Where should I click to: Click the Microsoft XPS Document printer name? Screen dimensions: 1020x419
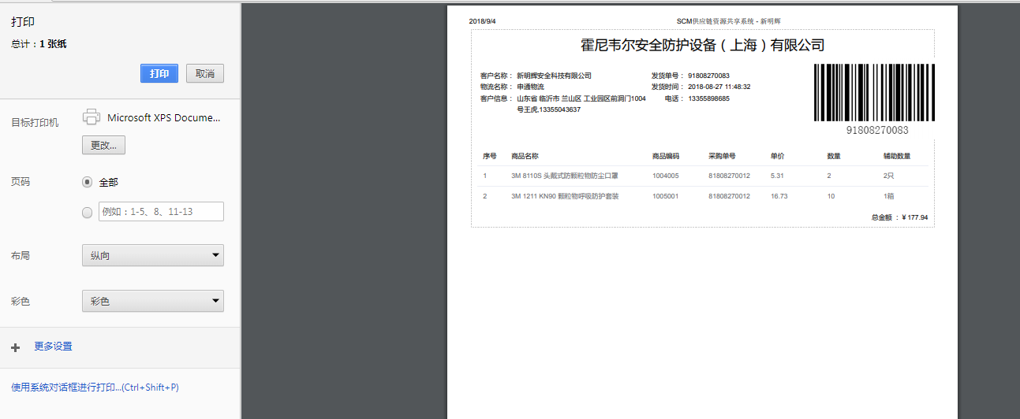coord(164,117)
